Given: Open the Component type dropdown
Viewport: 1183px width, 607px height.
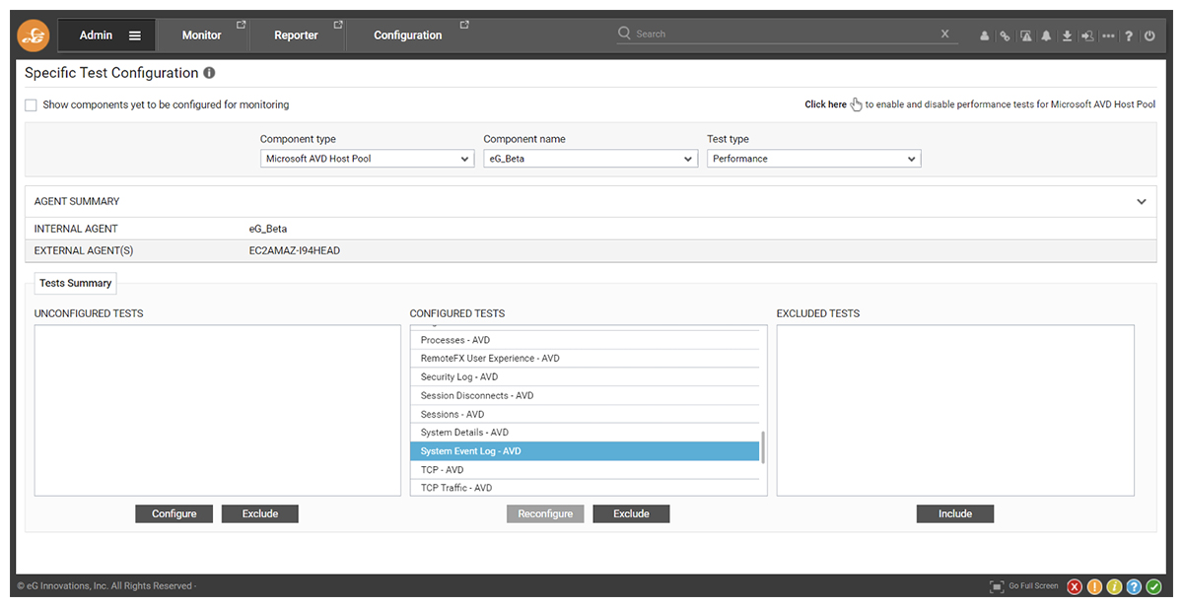Looking at the screenshot, I should [x=367, y=159].
